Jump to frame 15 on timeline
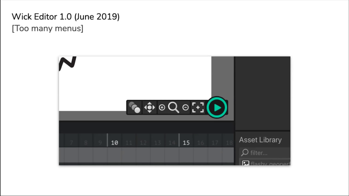The width and height of the screenshot is (349, 196). click(186, 143)
